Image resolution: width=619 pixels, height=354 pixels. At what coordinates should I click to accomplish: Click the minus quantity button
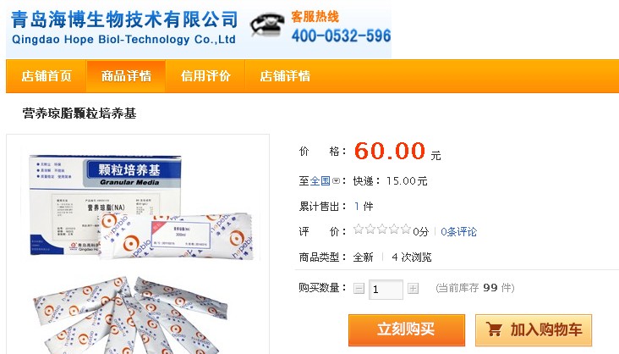[x=359, y=289]
